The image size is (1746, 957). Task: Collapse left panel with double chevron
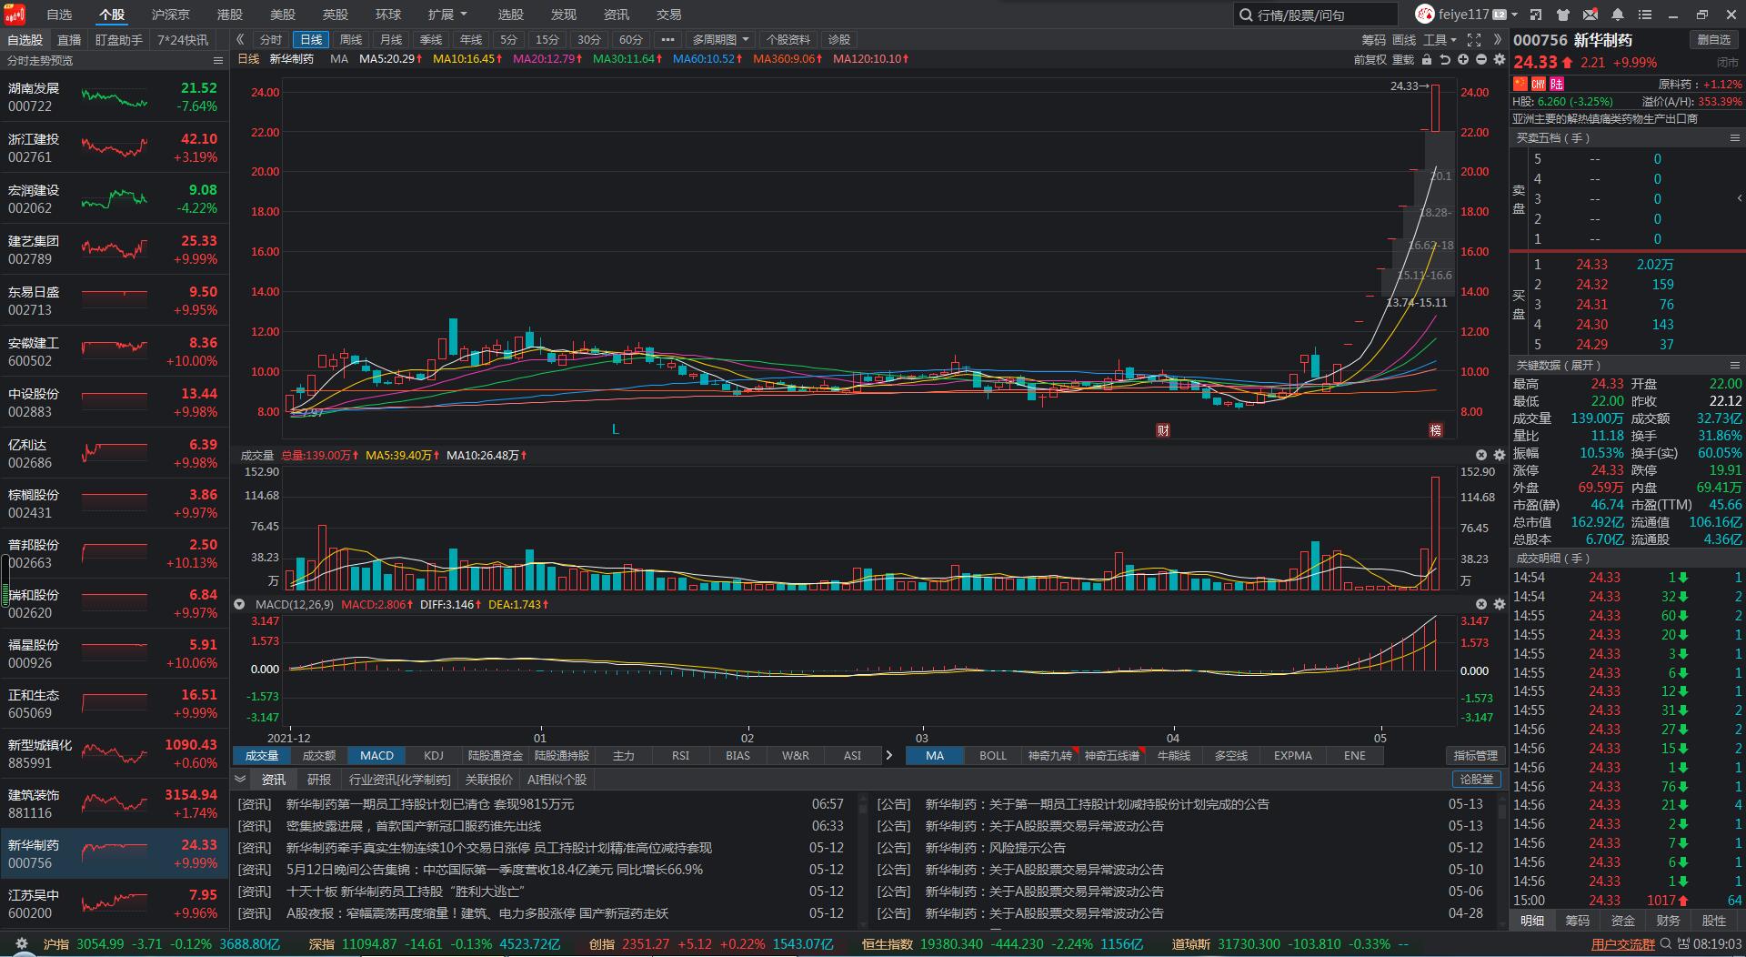[x=240, y=40]
